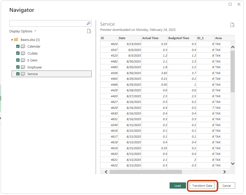Click the preview downloaded date text
Image resolution: width=246 pixels, height=195 pixels.
tap(138, 30)
